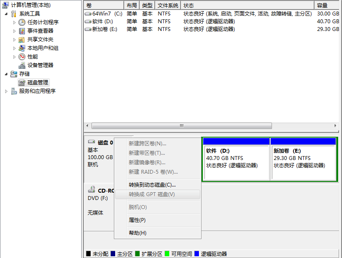The image size is (342, 258).
Task: Select 磁盘管理 in the tree
Action: [37, 83]
